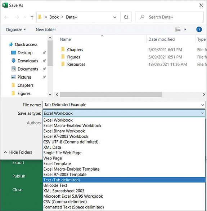
Task: Click the navigation pane scroll-up arrow
Action: [x=50, y=38]
